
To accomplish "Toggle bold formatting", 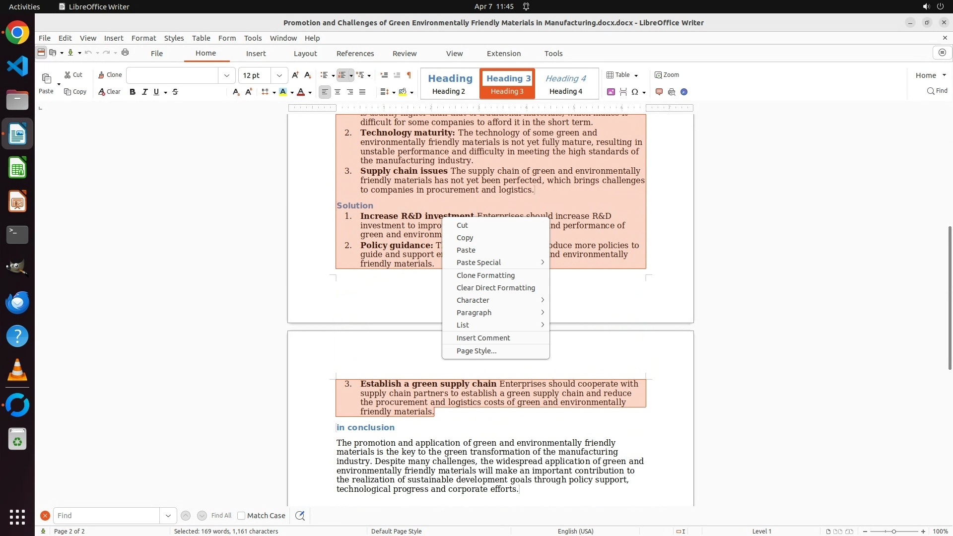I will [133, 92].
